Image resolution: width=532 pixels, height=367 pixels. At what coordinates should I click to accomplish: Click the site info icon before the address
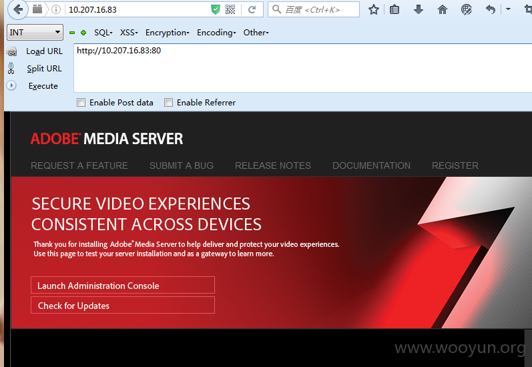(x=56, y=9)
